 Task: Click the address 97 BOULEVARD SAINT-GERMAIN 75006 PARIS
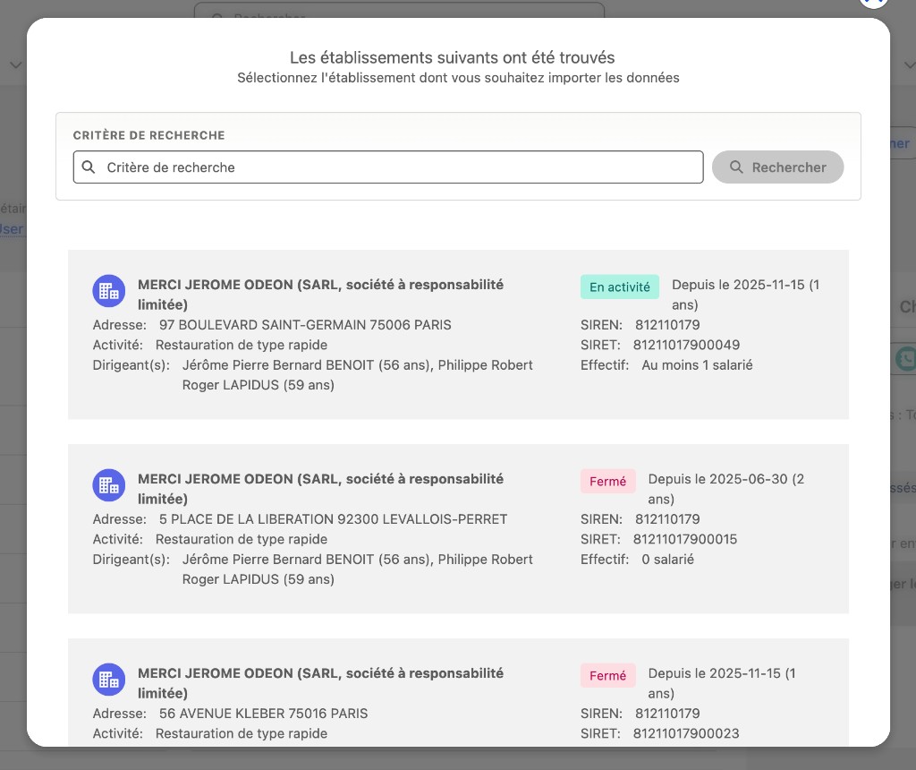click(305, 325)
